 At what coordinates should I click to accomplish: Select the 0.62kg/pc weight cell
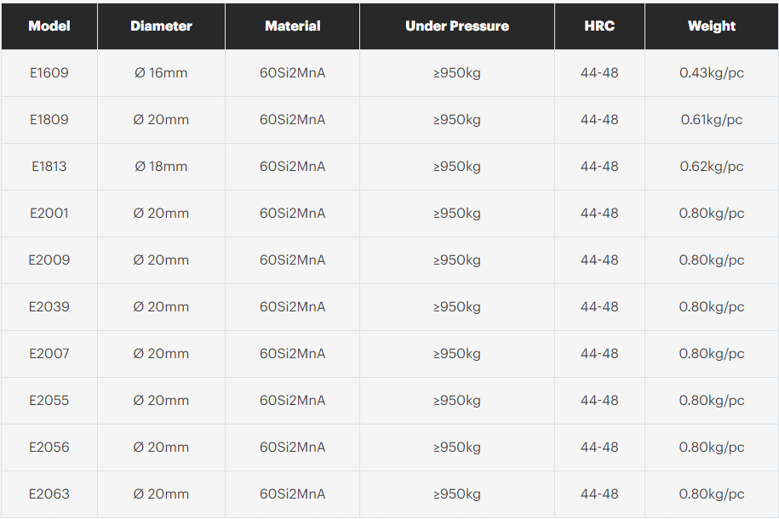click(712, 167)
